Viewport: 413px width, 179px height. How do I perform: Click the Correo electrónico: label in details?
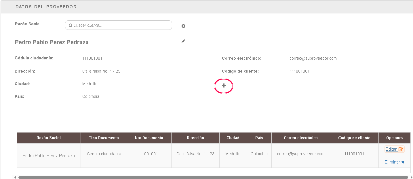[x=242, y=58]
